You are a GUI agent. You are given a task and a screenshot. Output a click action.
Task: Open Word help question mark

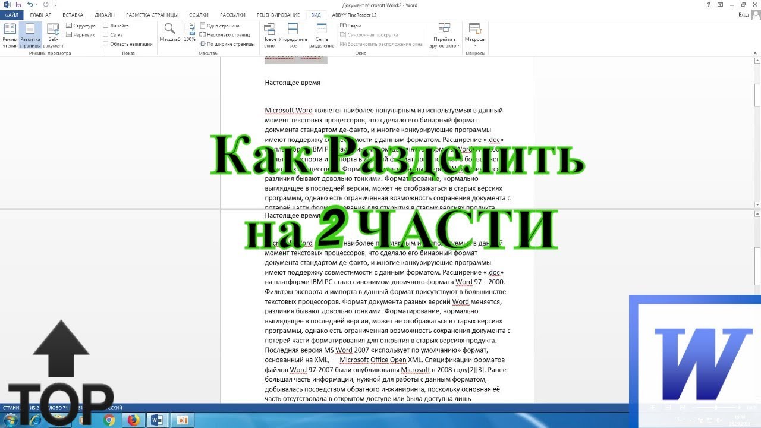[709, 5]
